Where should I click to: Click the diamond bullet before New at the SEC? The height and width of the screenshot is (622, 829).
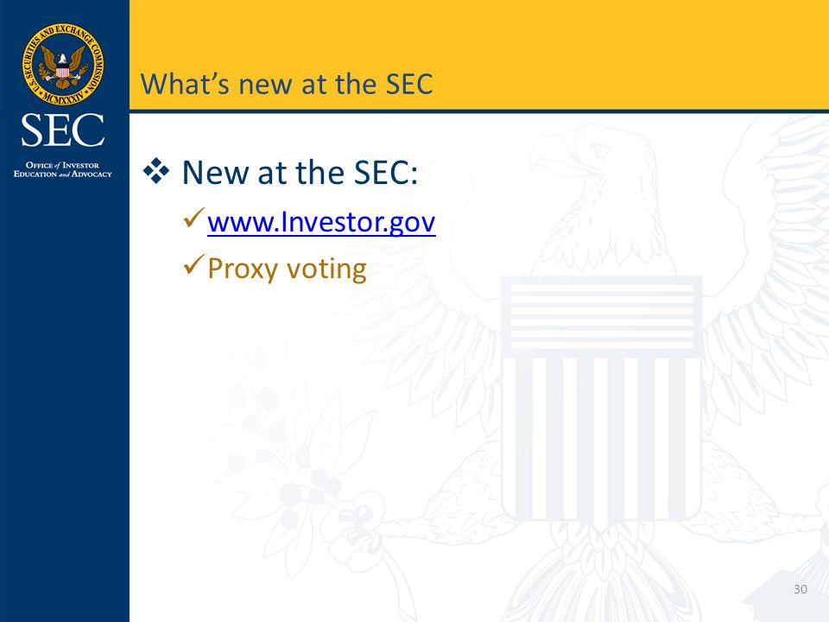[x=156, y=171]
